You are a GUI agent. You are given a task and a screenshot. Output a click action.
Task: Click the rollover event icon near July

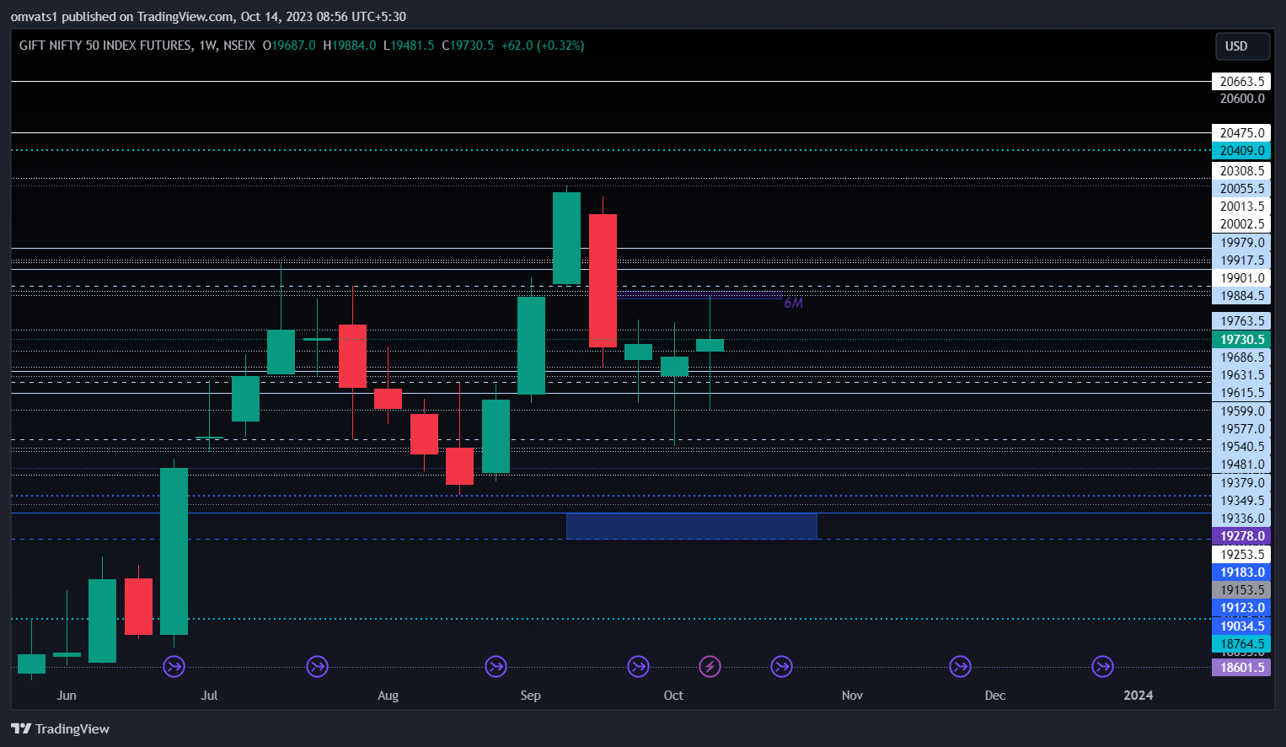click(x=174, y=667)
